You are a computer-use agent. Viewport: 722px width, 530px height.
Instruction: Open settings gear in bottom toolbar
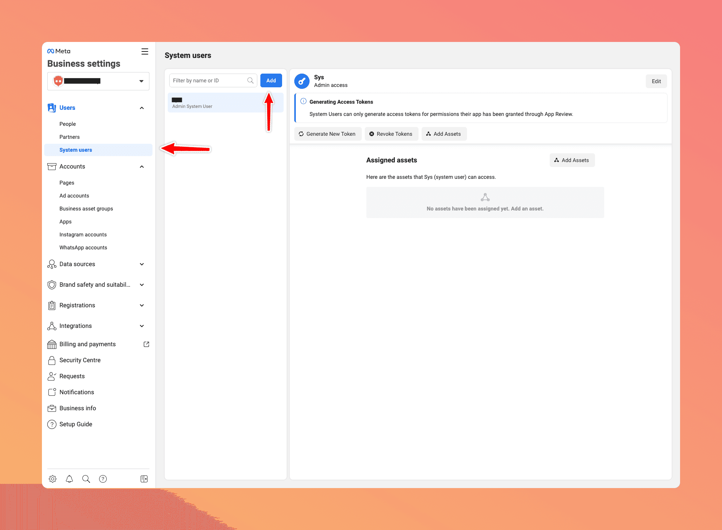(53, 479)
